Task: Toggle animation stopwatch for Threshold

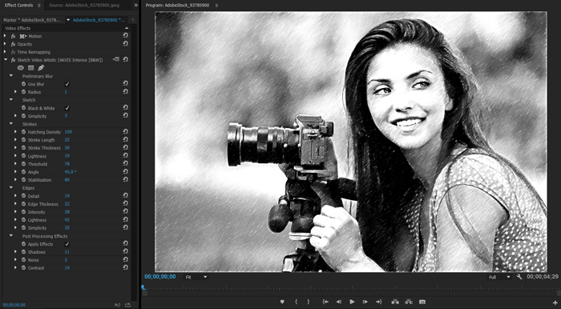Action: (x=23, y=163)
